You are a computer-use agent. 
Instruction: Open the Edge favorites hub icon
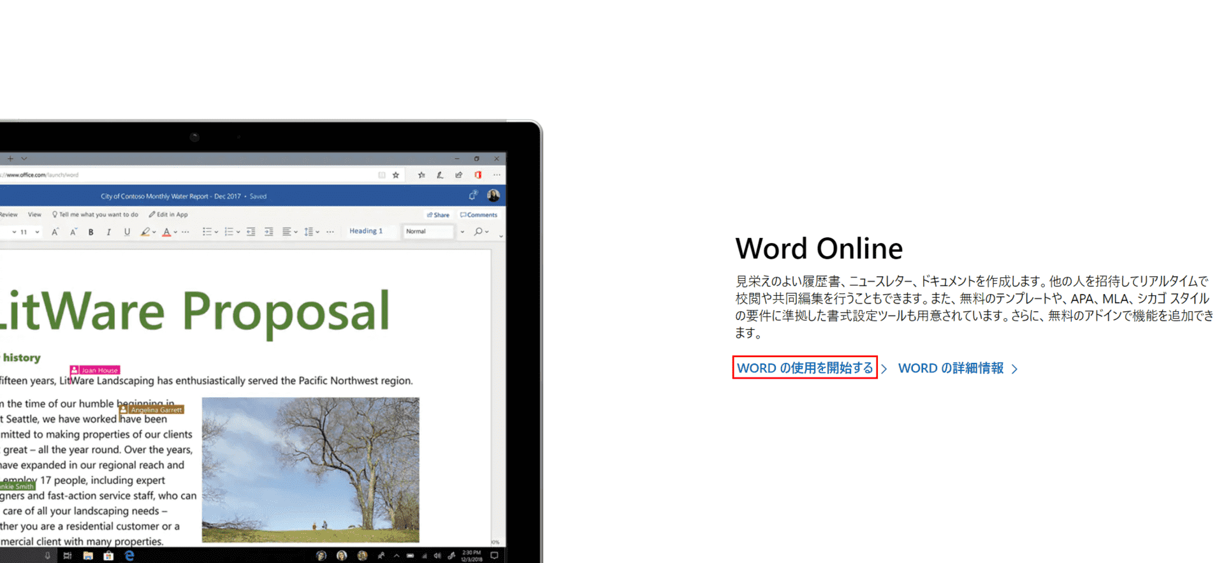(x=421, y=175)
